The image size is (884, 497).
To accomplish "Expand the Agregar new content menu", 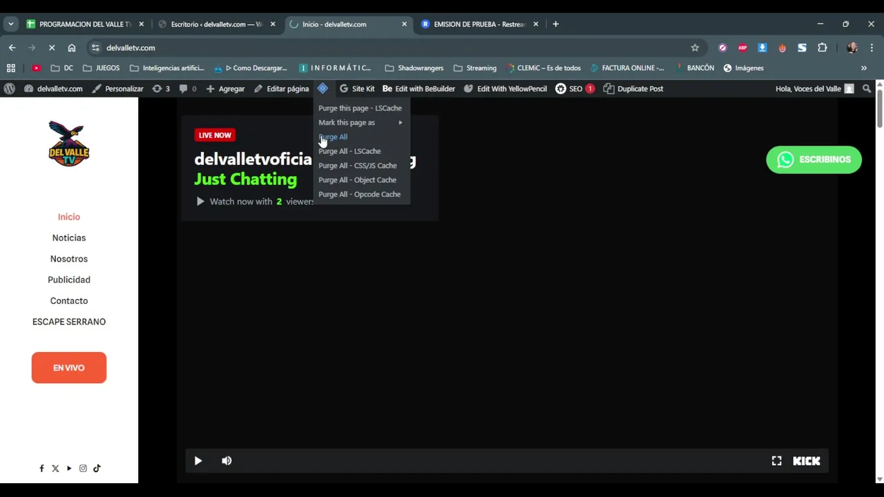I will coord(225,88).
